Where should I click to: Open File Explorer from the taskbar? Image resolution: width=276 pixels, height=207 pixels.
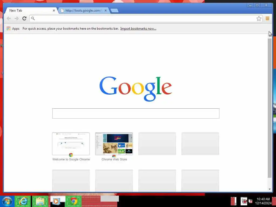click(x=40, y=201)
